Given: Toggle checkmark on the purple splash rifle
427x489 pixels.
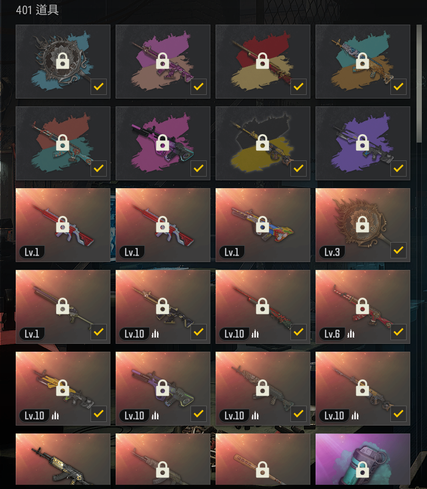Looking at the screenshot, I should (398, 168).
